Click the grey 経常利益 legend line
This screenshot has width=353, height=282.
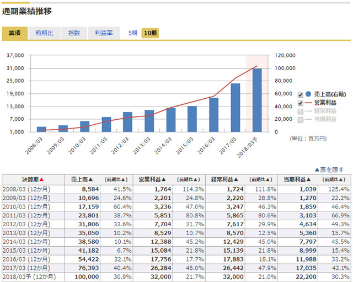tap(308, 111)
